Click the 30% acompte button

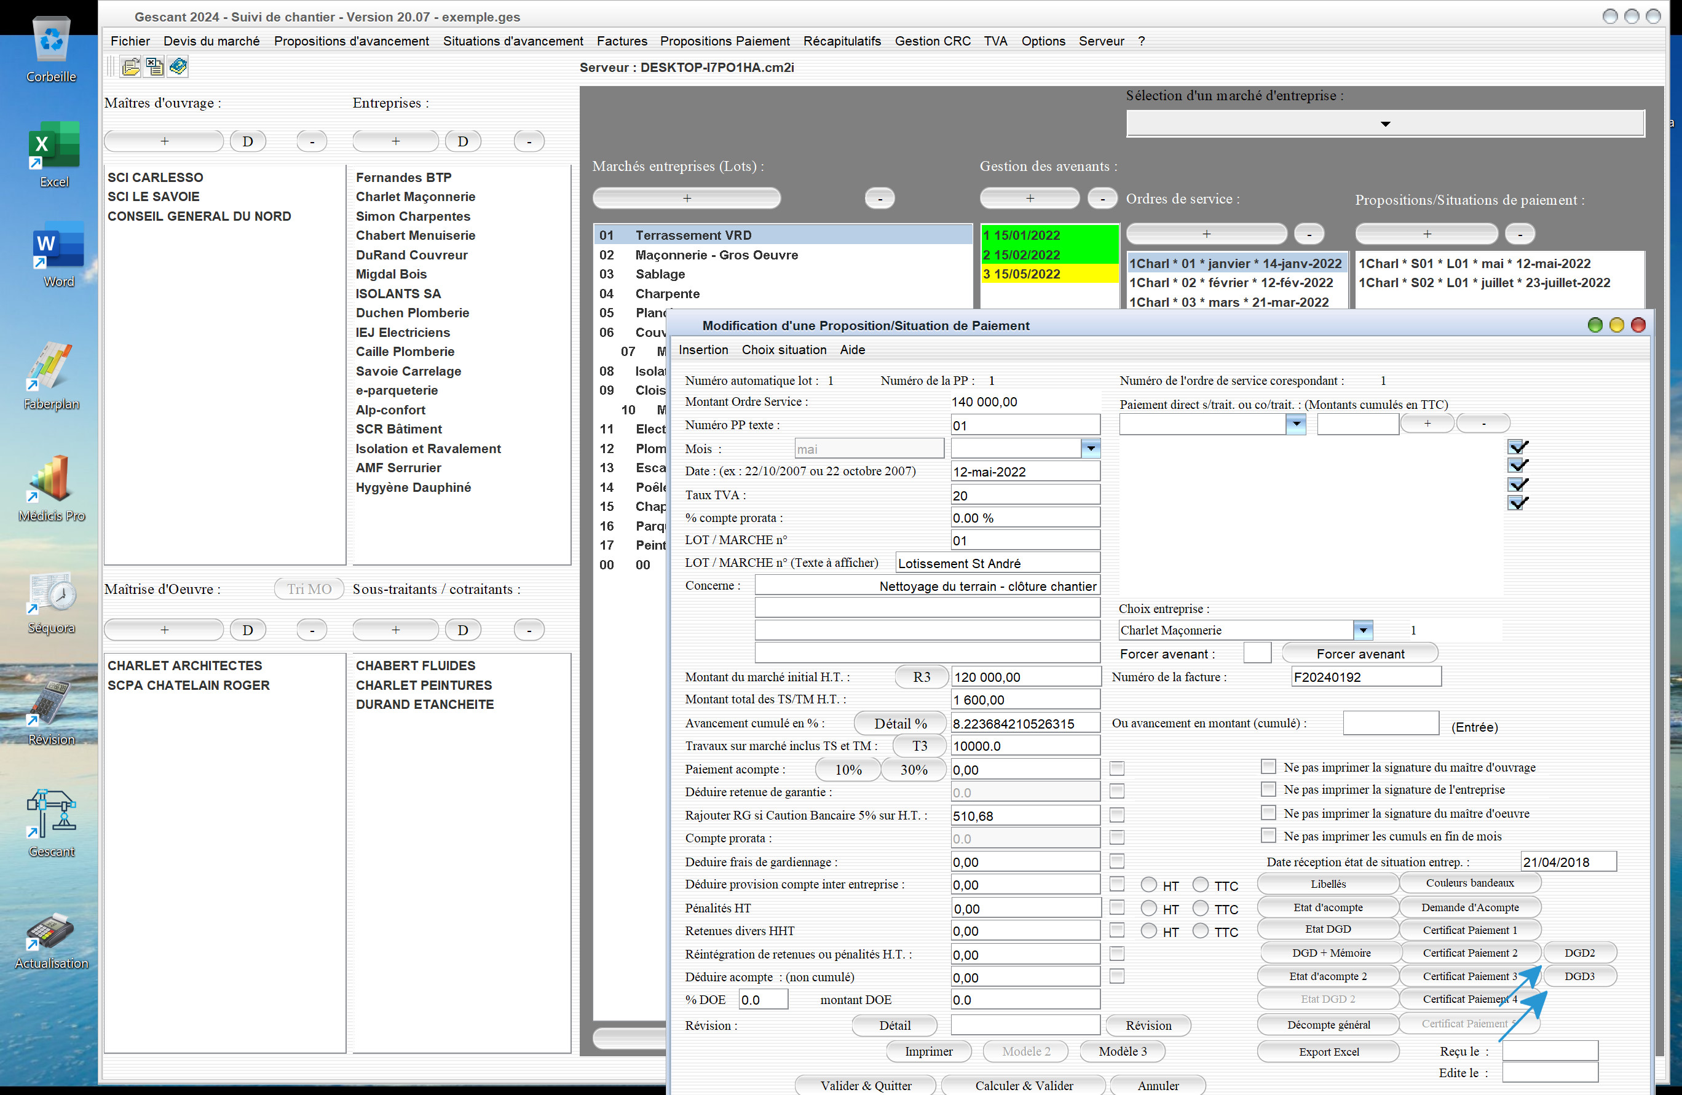point(913,770)
